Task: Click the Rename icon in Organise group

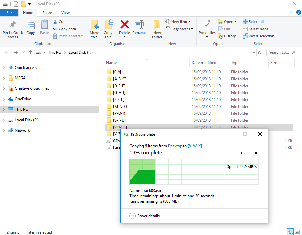Action: click(139, 25)
